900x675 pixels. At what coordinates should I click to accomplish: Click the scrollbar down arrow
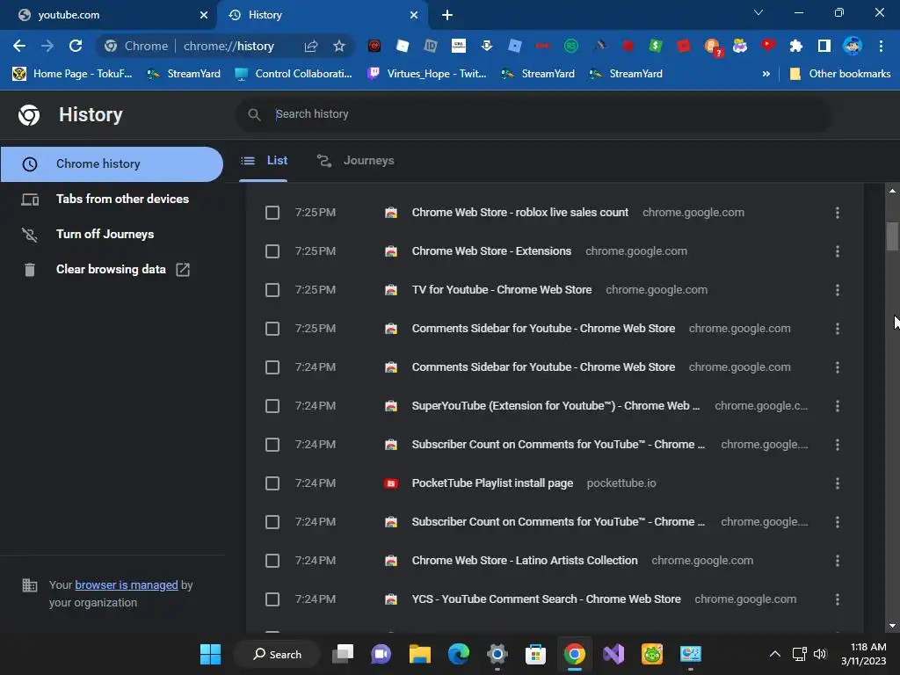tap(892, 626)
